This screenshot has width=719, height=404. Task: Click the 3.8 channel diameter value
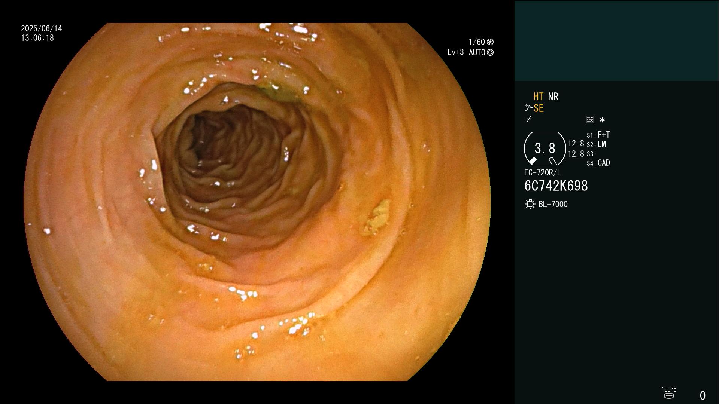[545, 149]
